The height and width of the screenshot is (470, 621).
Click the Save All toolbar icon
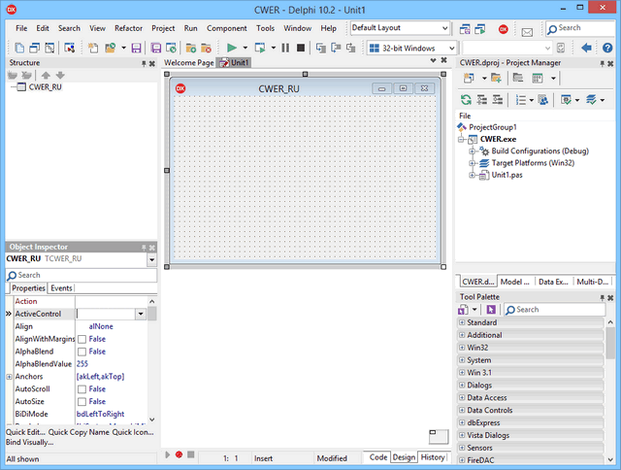(x=156, y=48)
